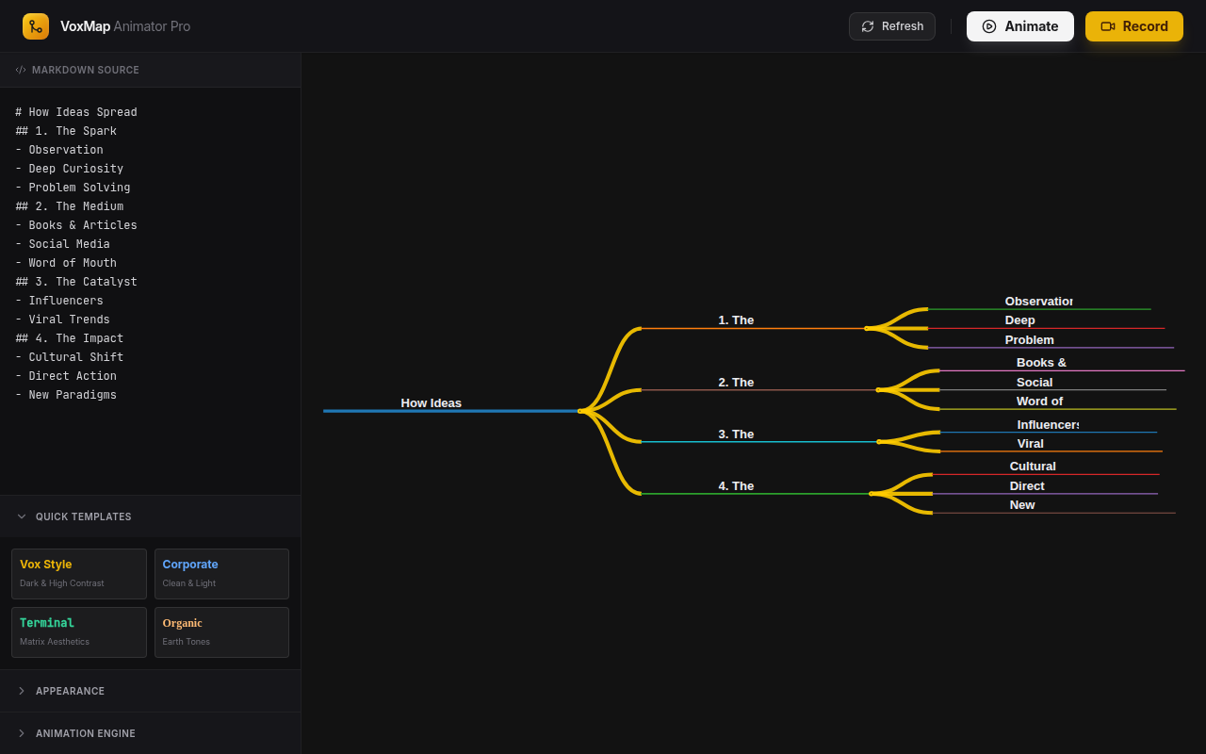Click the 'New' leaf node in mind map
The height and width of the screenshot is (754, 1206).
pos(1022,505)
